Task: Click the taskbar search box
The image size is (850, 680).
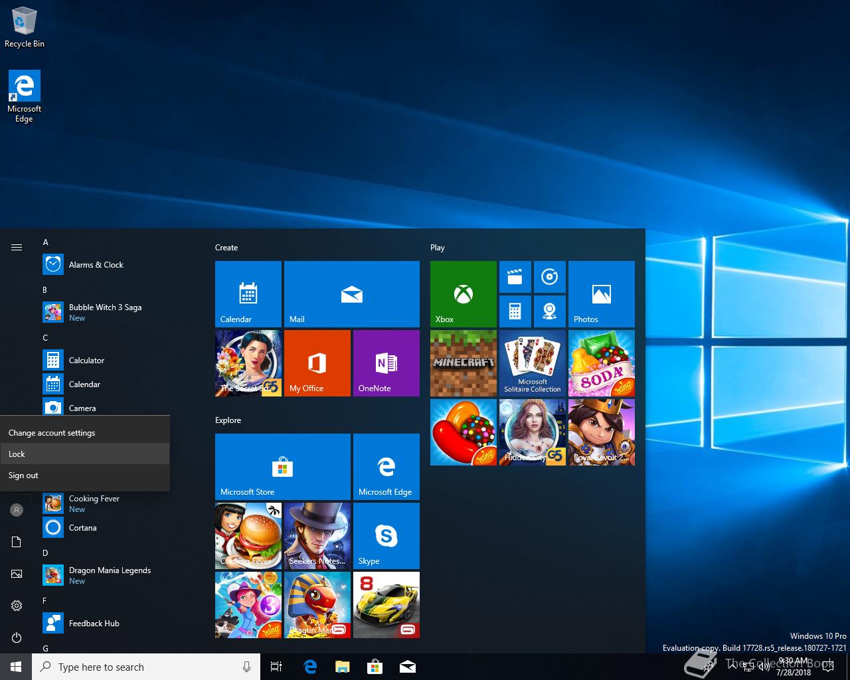Action: tap(146, 667)
